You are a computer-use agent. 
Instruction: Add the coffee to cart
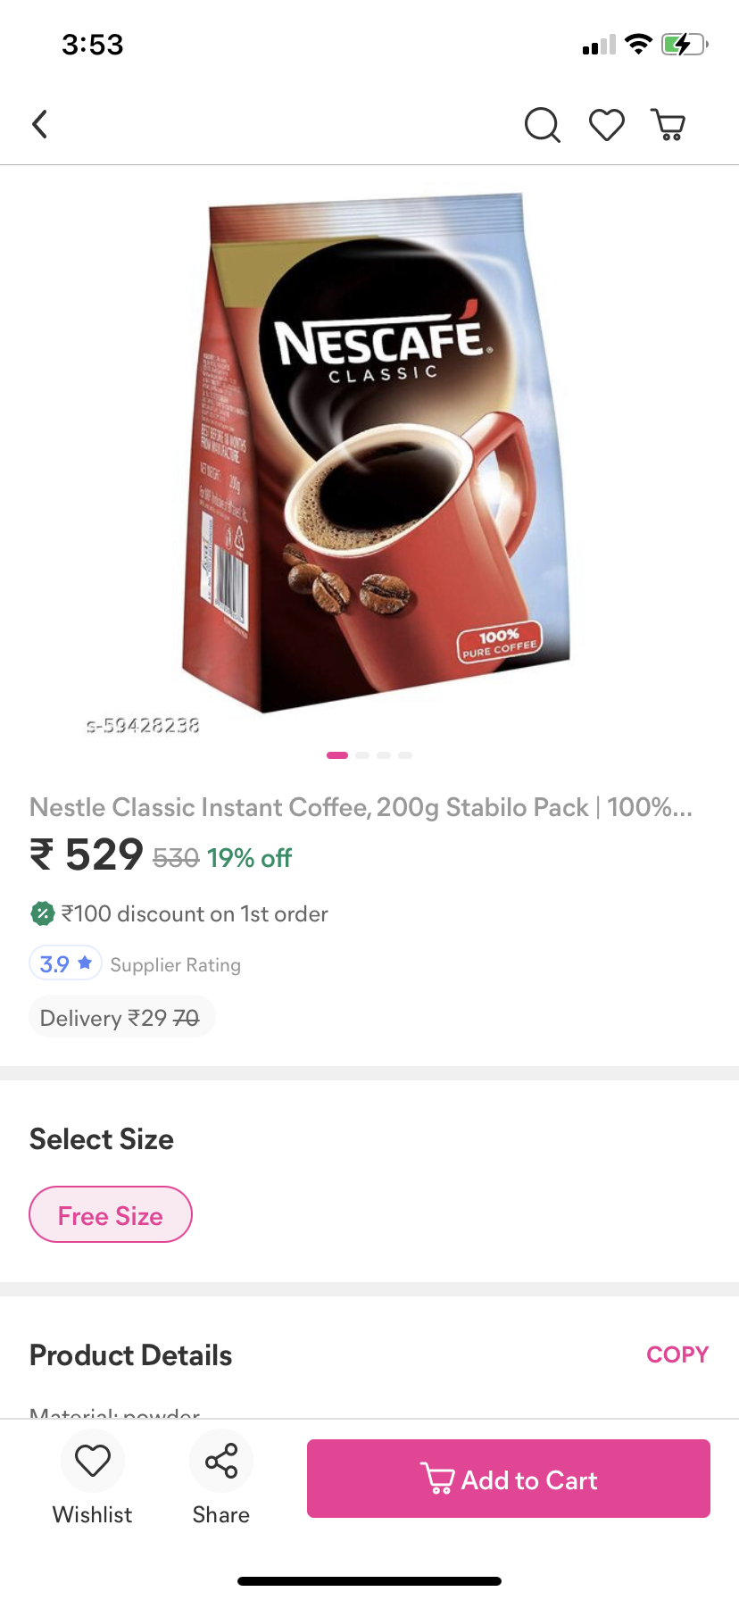click(x=509, y=1479)
